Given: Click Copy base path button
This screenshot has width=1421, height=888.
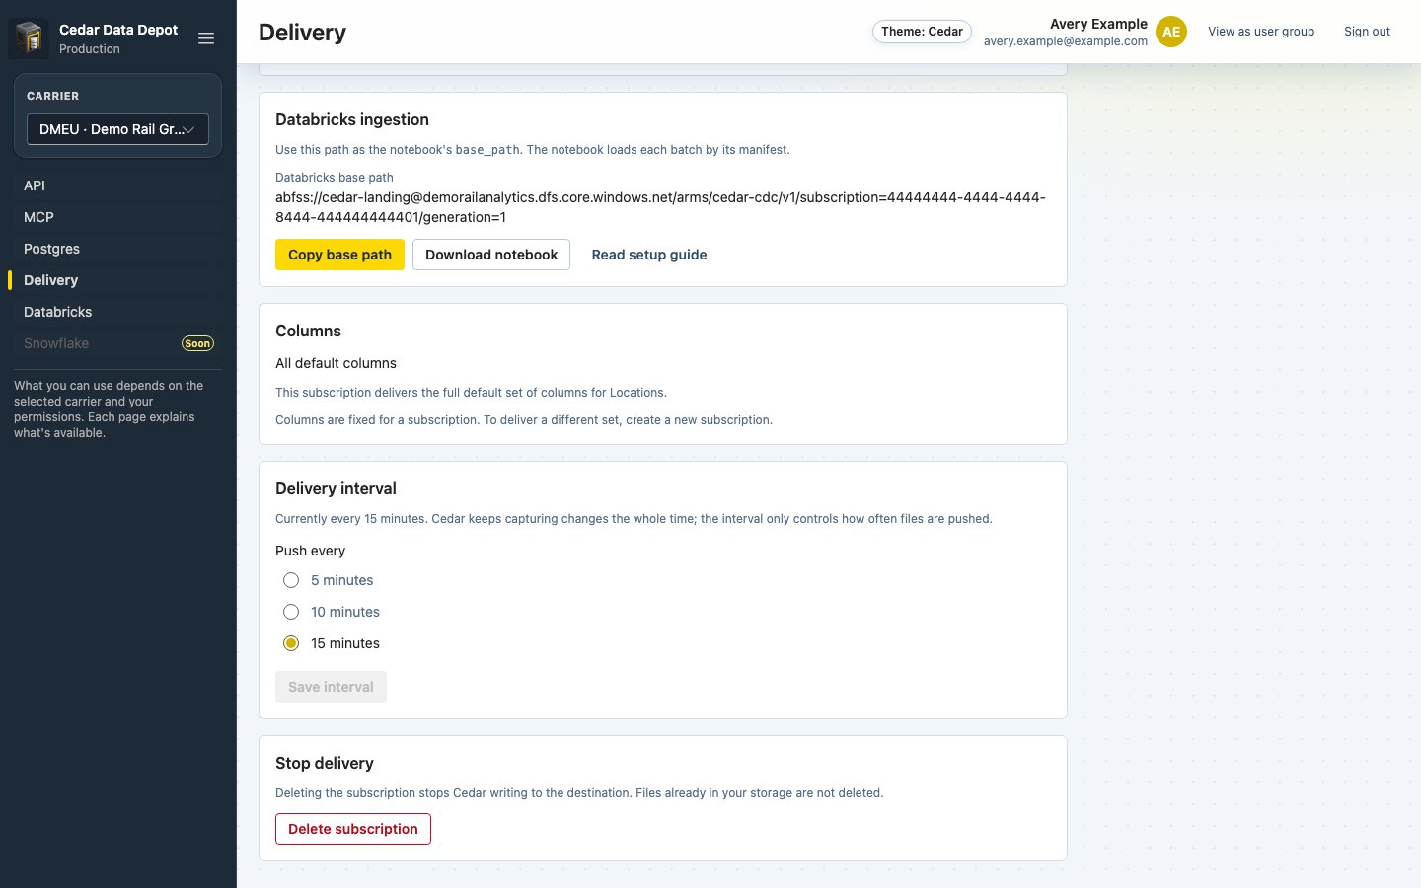Looking at the screenshot, I should tap(339, 255).
